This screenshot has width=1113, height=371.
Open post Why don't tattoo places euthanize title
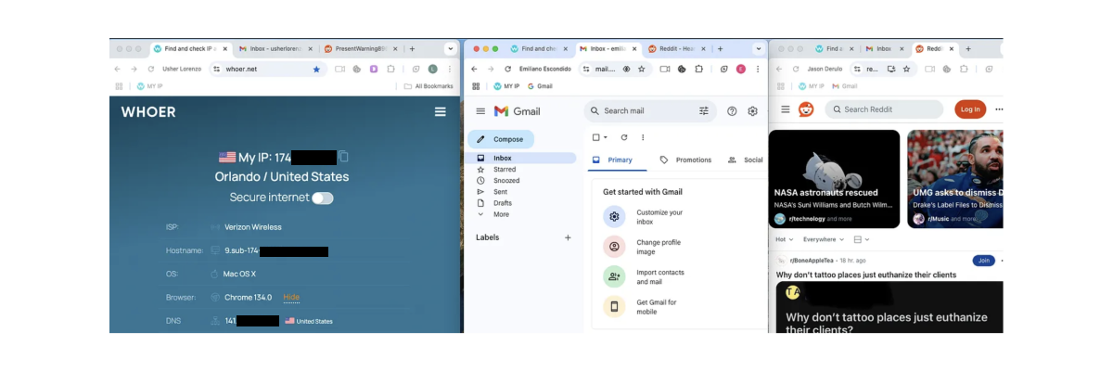pyautogui.click(x=866, y=275)
